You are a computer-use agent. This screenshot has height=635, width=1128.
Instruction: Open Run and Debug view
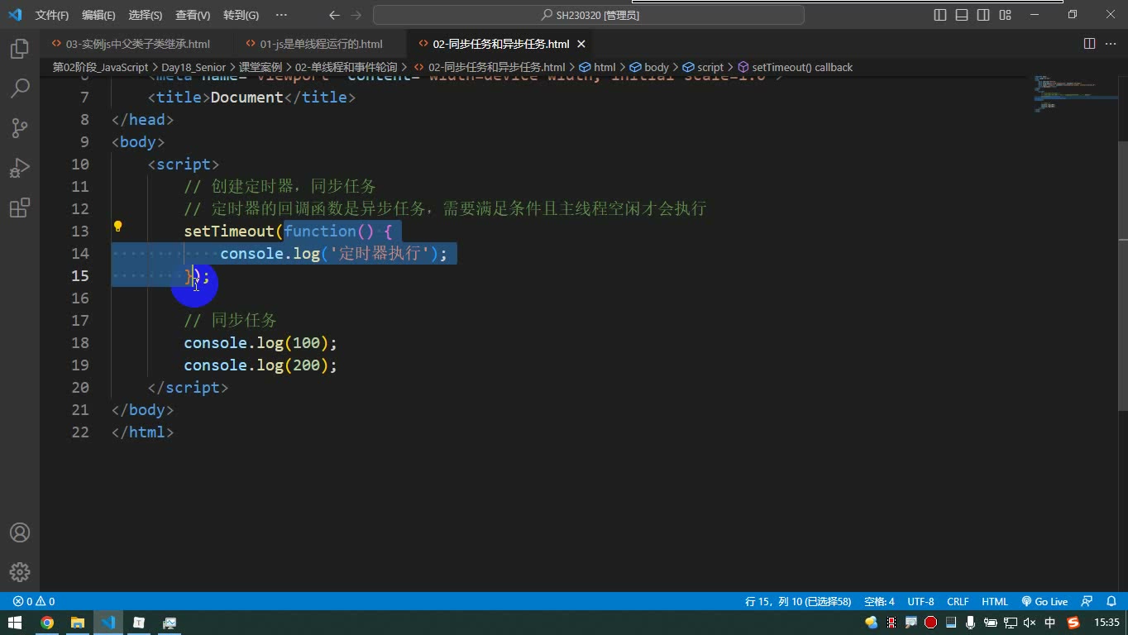pyautogui.click(x=20, y=167)
